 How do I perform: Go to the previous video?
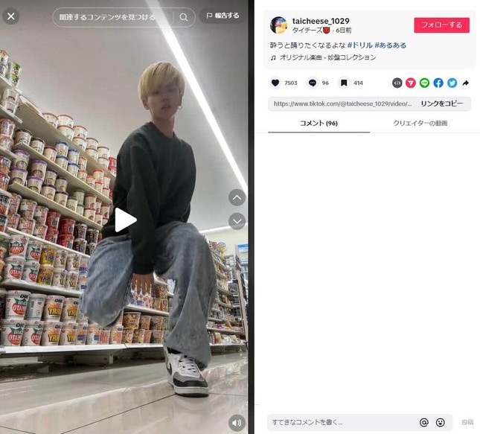click(x=237, y=197)
